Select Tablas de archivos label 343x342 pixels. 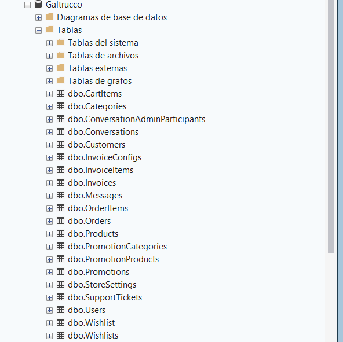pyautogui.click(x=103, y=56)
